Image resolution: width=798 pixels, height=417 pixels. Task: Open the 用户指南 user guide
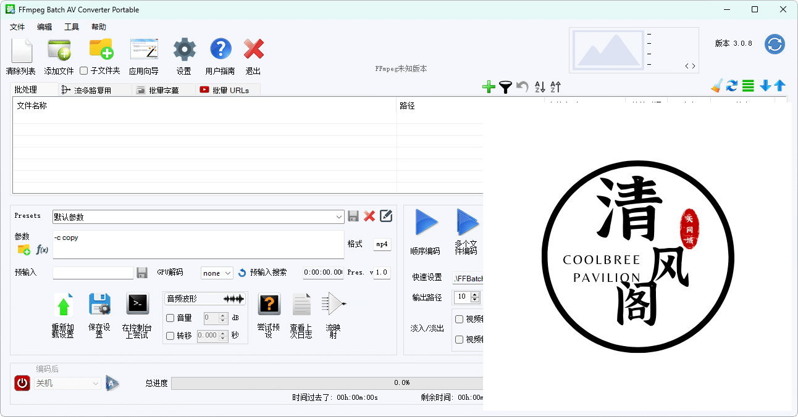point(220,49)
